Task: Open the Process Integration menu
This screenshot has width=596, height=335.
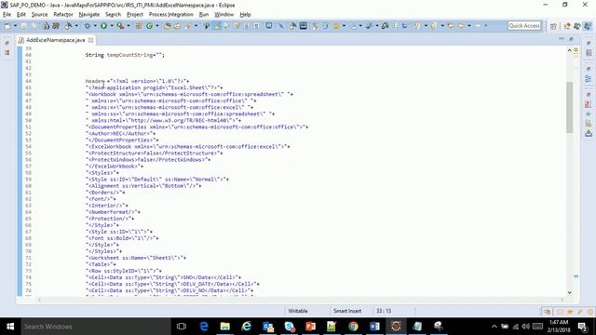Action: 171,15
